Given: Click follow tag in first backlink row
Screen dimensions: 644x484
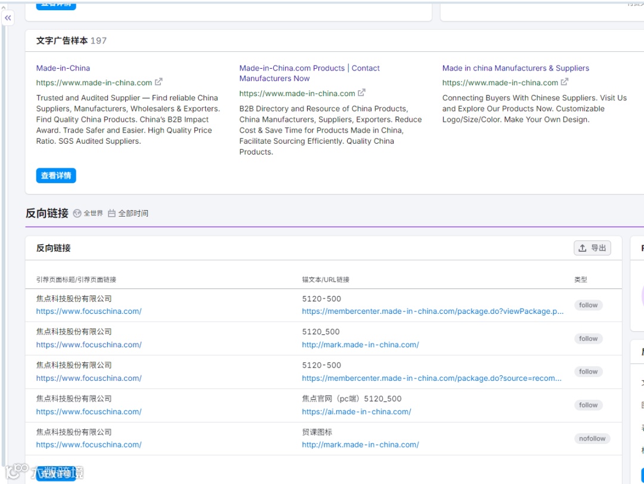Looking at the screenshot, I should click(588, 305).
